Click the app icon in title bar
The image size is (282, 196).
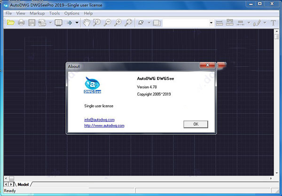pyautogui.click(x=6, y=5)
